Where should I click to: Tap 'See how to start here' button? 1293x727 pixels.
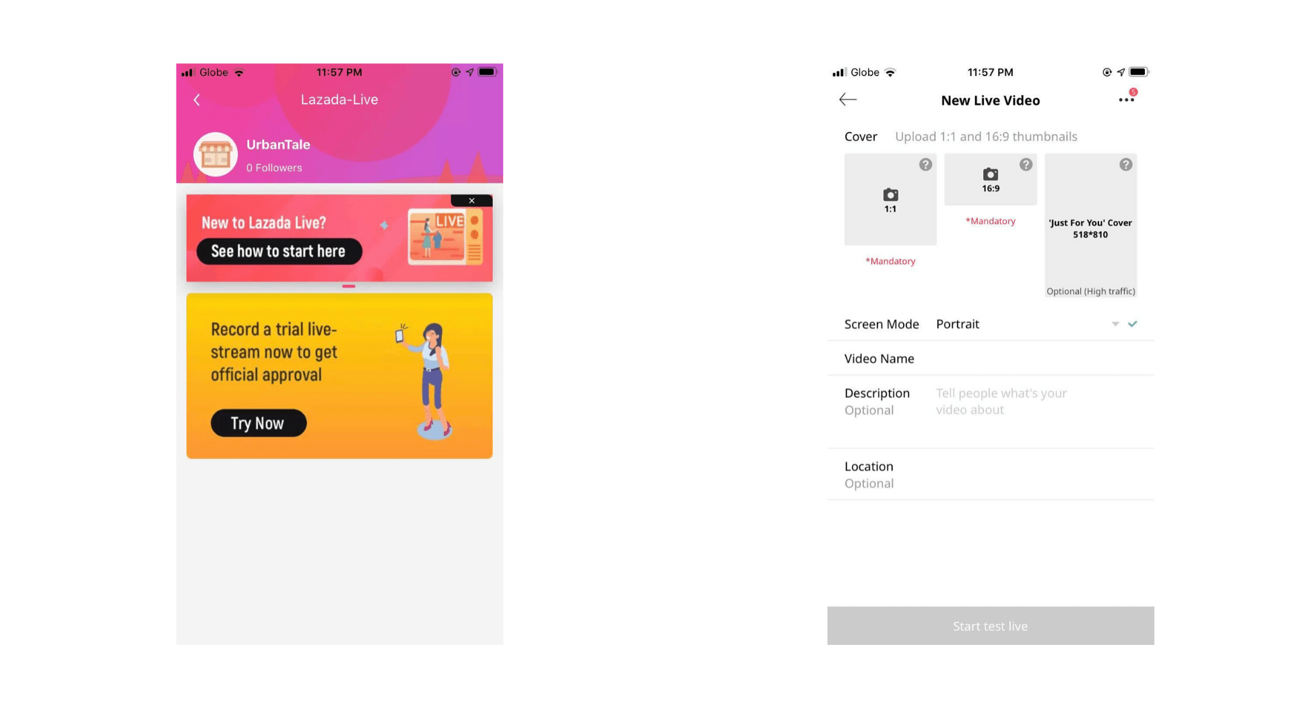pyautogui.click(x=279, y=251)
